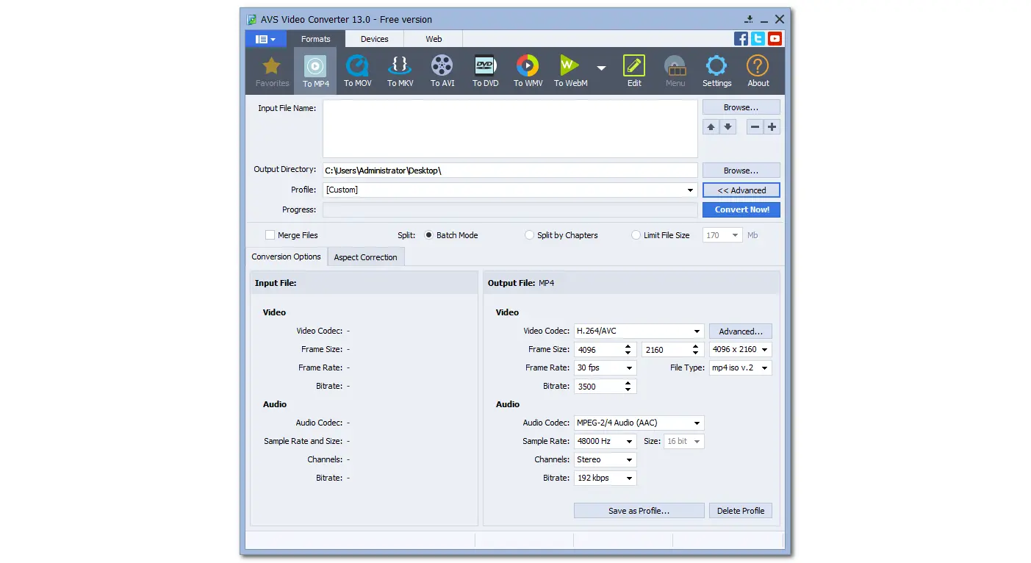Open the file size limit 170 dropdown
The width and height of the screenshot is (1031, 563).
(x=722, y=235)
